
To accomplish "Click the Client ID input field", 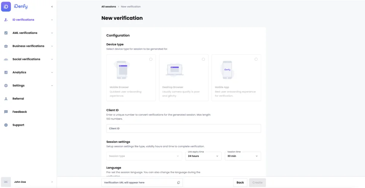I will tap(183, 128).
